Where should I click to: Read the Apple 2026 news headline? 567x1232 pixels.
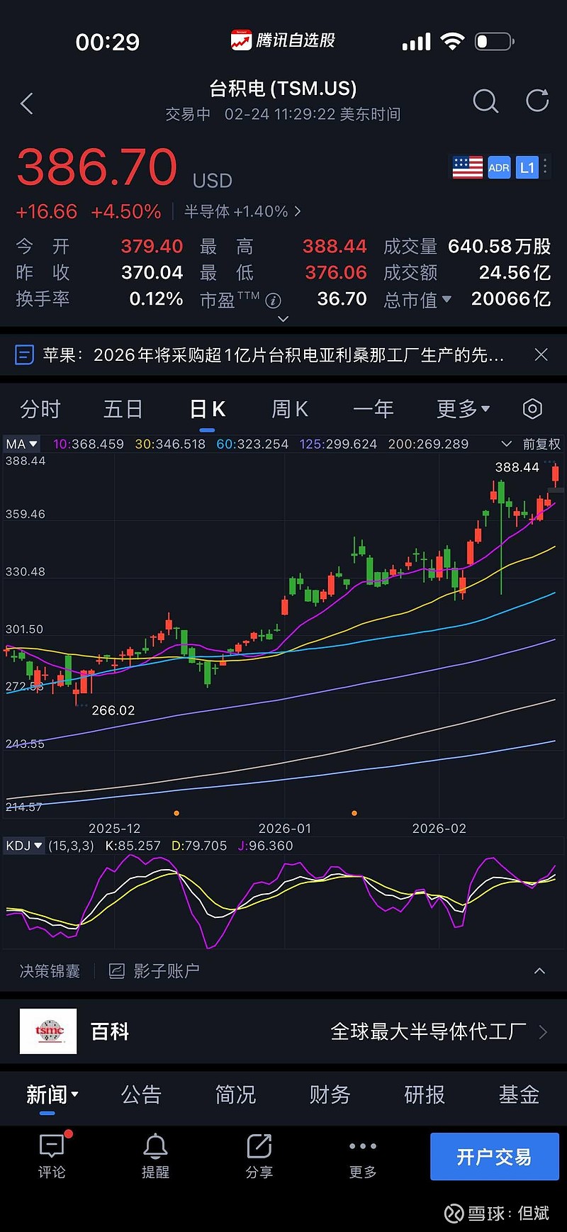tap(274, 354)
